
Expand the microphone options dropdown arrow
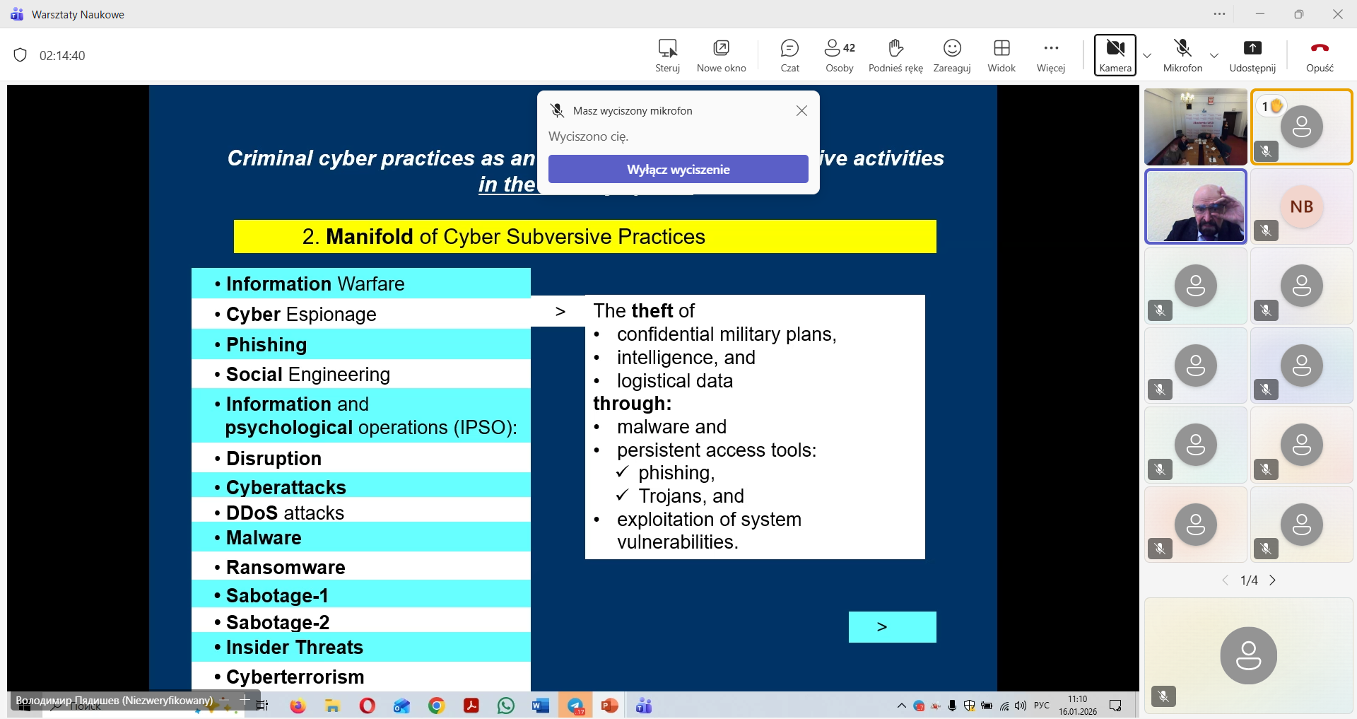(x=1214, y=55)
